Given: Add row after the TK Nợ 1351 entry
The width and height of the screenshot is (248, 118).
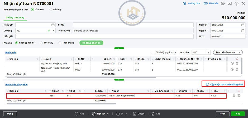Looking at the screenshot, I should pyautogui.click(x=234, y=95).
